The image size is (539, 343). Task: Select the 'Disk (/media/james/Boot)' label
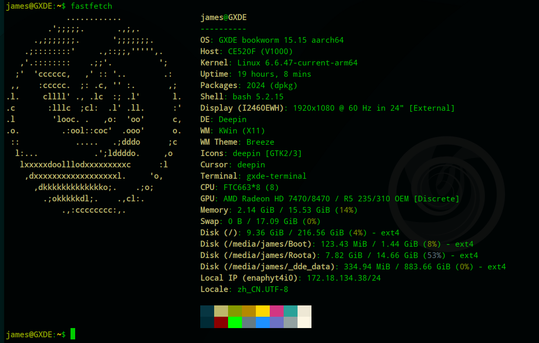pyautogui.click(x=256, y=245)
